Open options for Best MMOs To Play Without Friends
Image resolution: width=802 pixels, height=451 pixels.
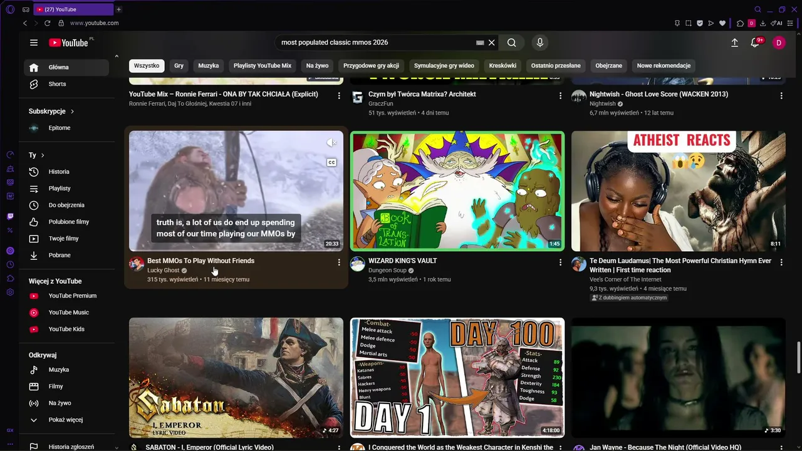pos(339,262)
